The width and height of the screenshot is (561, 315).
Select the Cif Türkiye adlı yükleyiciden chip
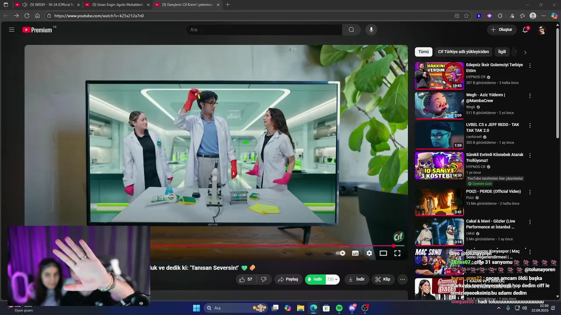tap(463, 52)
